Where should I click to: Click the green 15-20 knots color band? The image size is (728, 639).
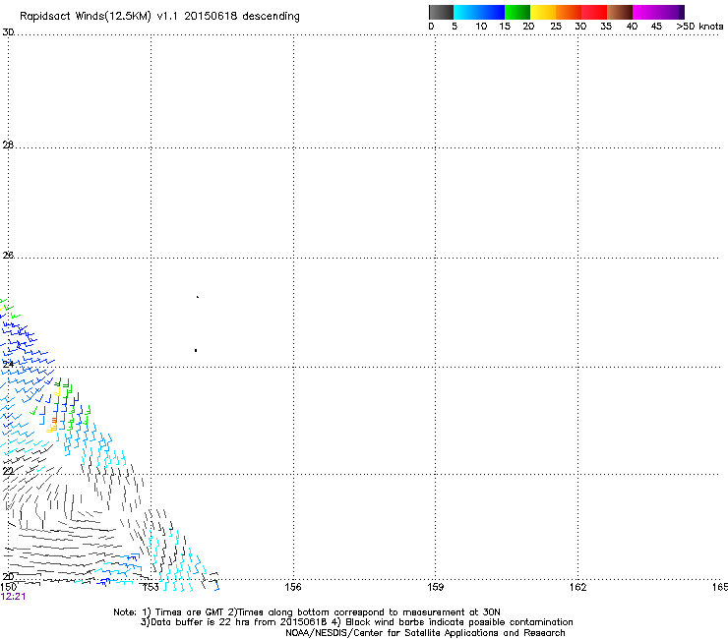[517, 12]
